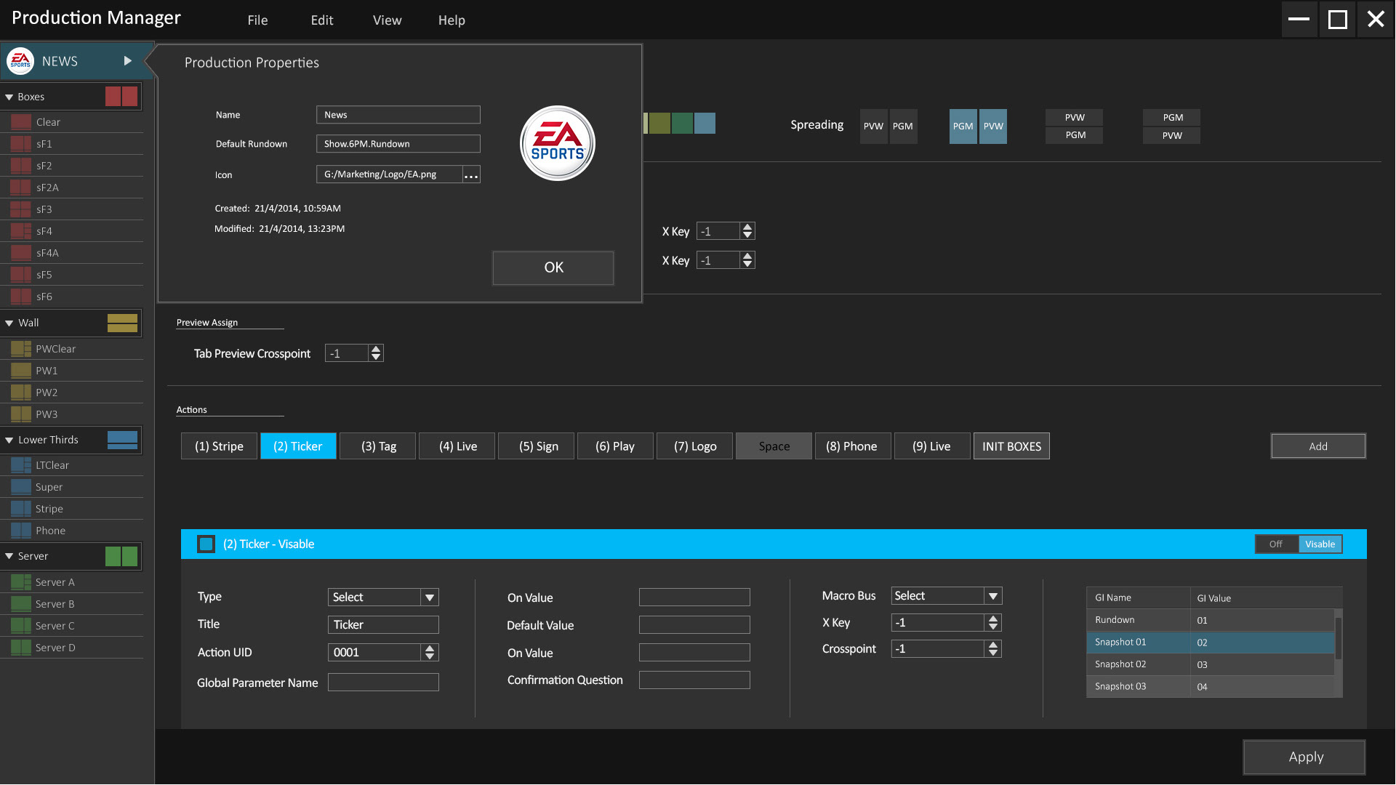Click the blue layout icon beside Super

point(21,487)
